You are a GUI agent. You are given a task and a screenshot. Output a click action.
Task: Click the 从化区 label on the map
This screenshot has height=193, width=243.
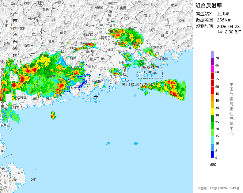(x=125, y=18)
